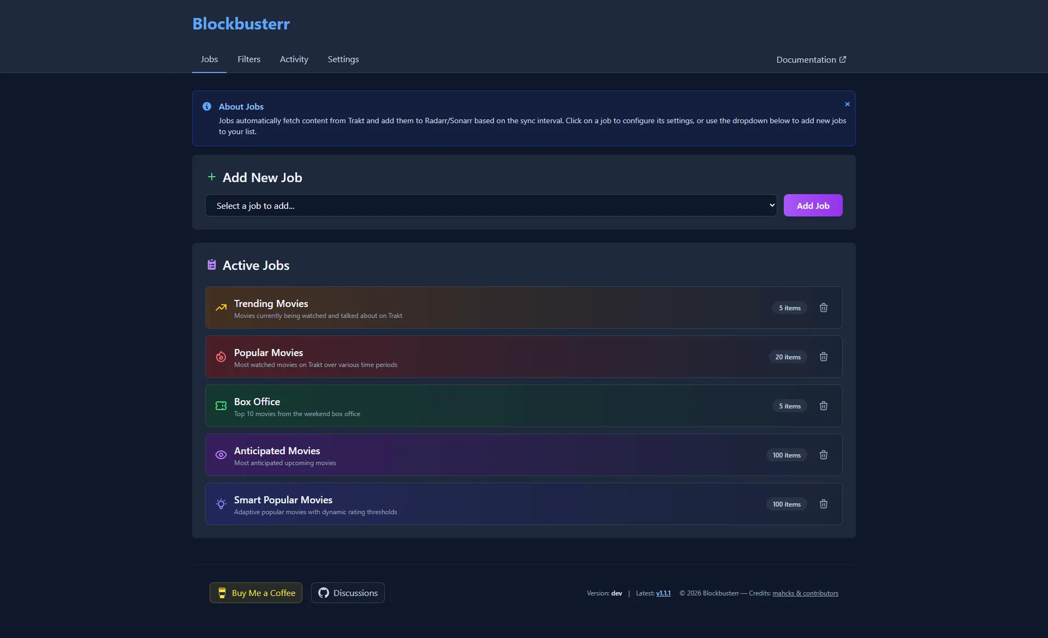Go to the Settings tab
The image size is (1048, 638).
point(343,59)
